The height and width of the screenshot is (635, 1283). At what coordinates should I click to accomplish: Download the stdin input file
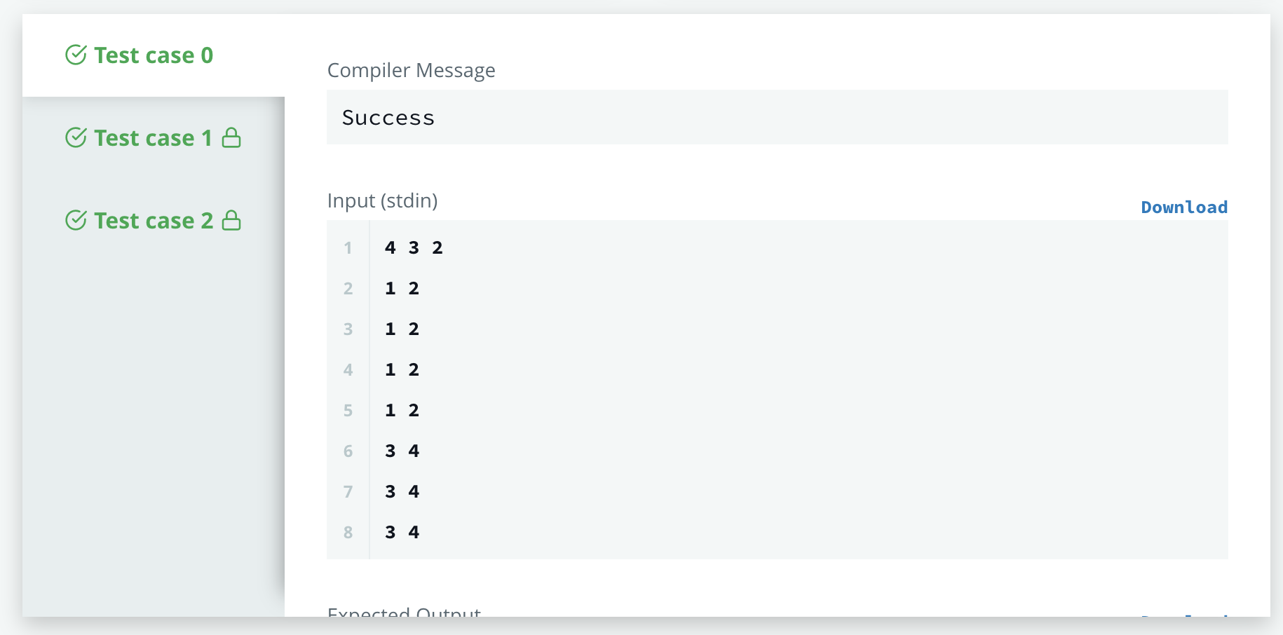[1183, 207]
